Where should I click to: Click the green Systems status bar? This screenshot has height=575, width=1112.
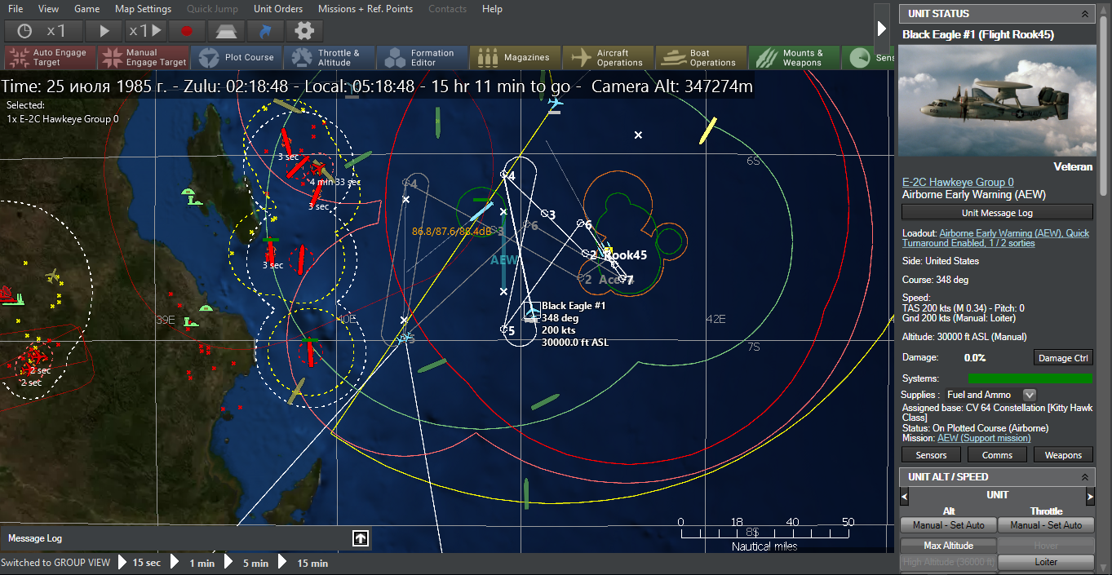[1030, 378]
